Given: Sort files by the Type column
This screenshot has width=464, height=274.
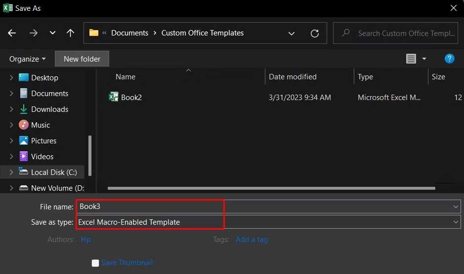Looking at the screenshot, I should [x=365, y=77].
